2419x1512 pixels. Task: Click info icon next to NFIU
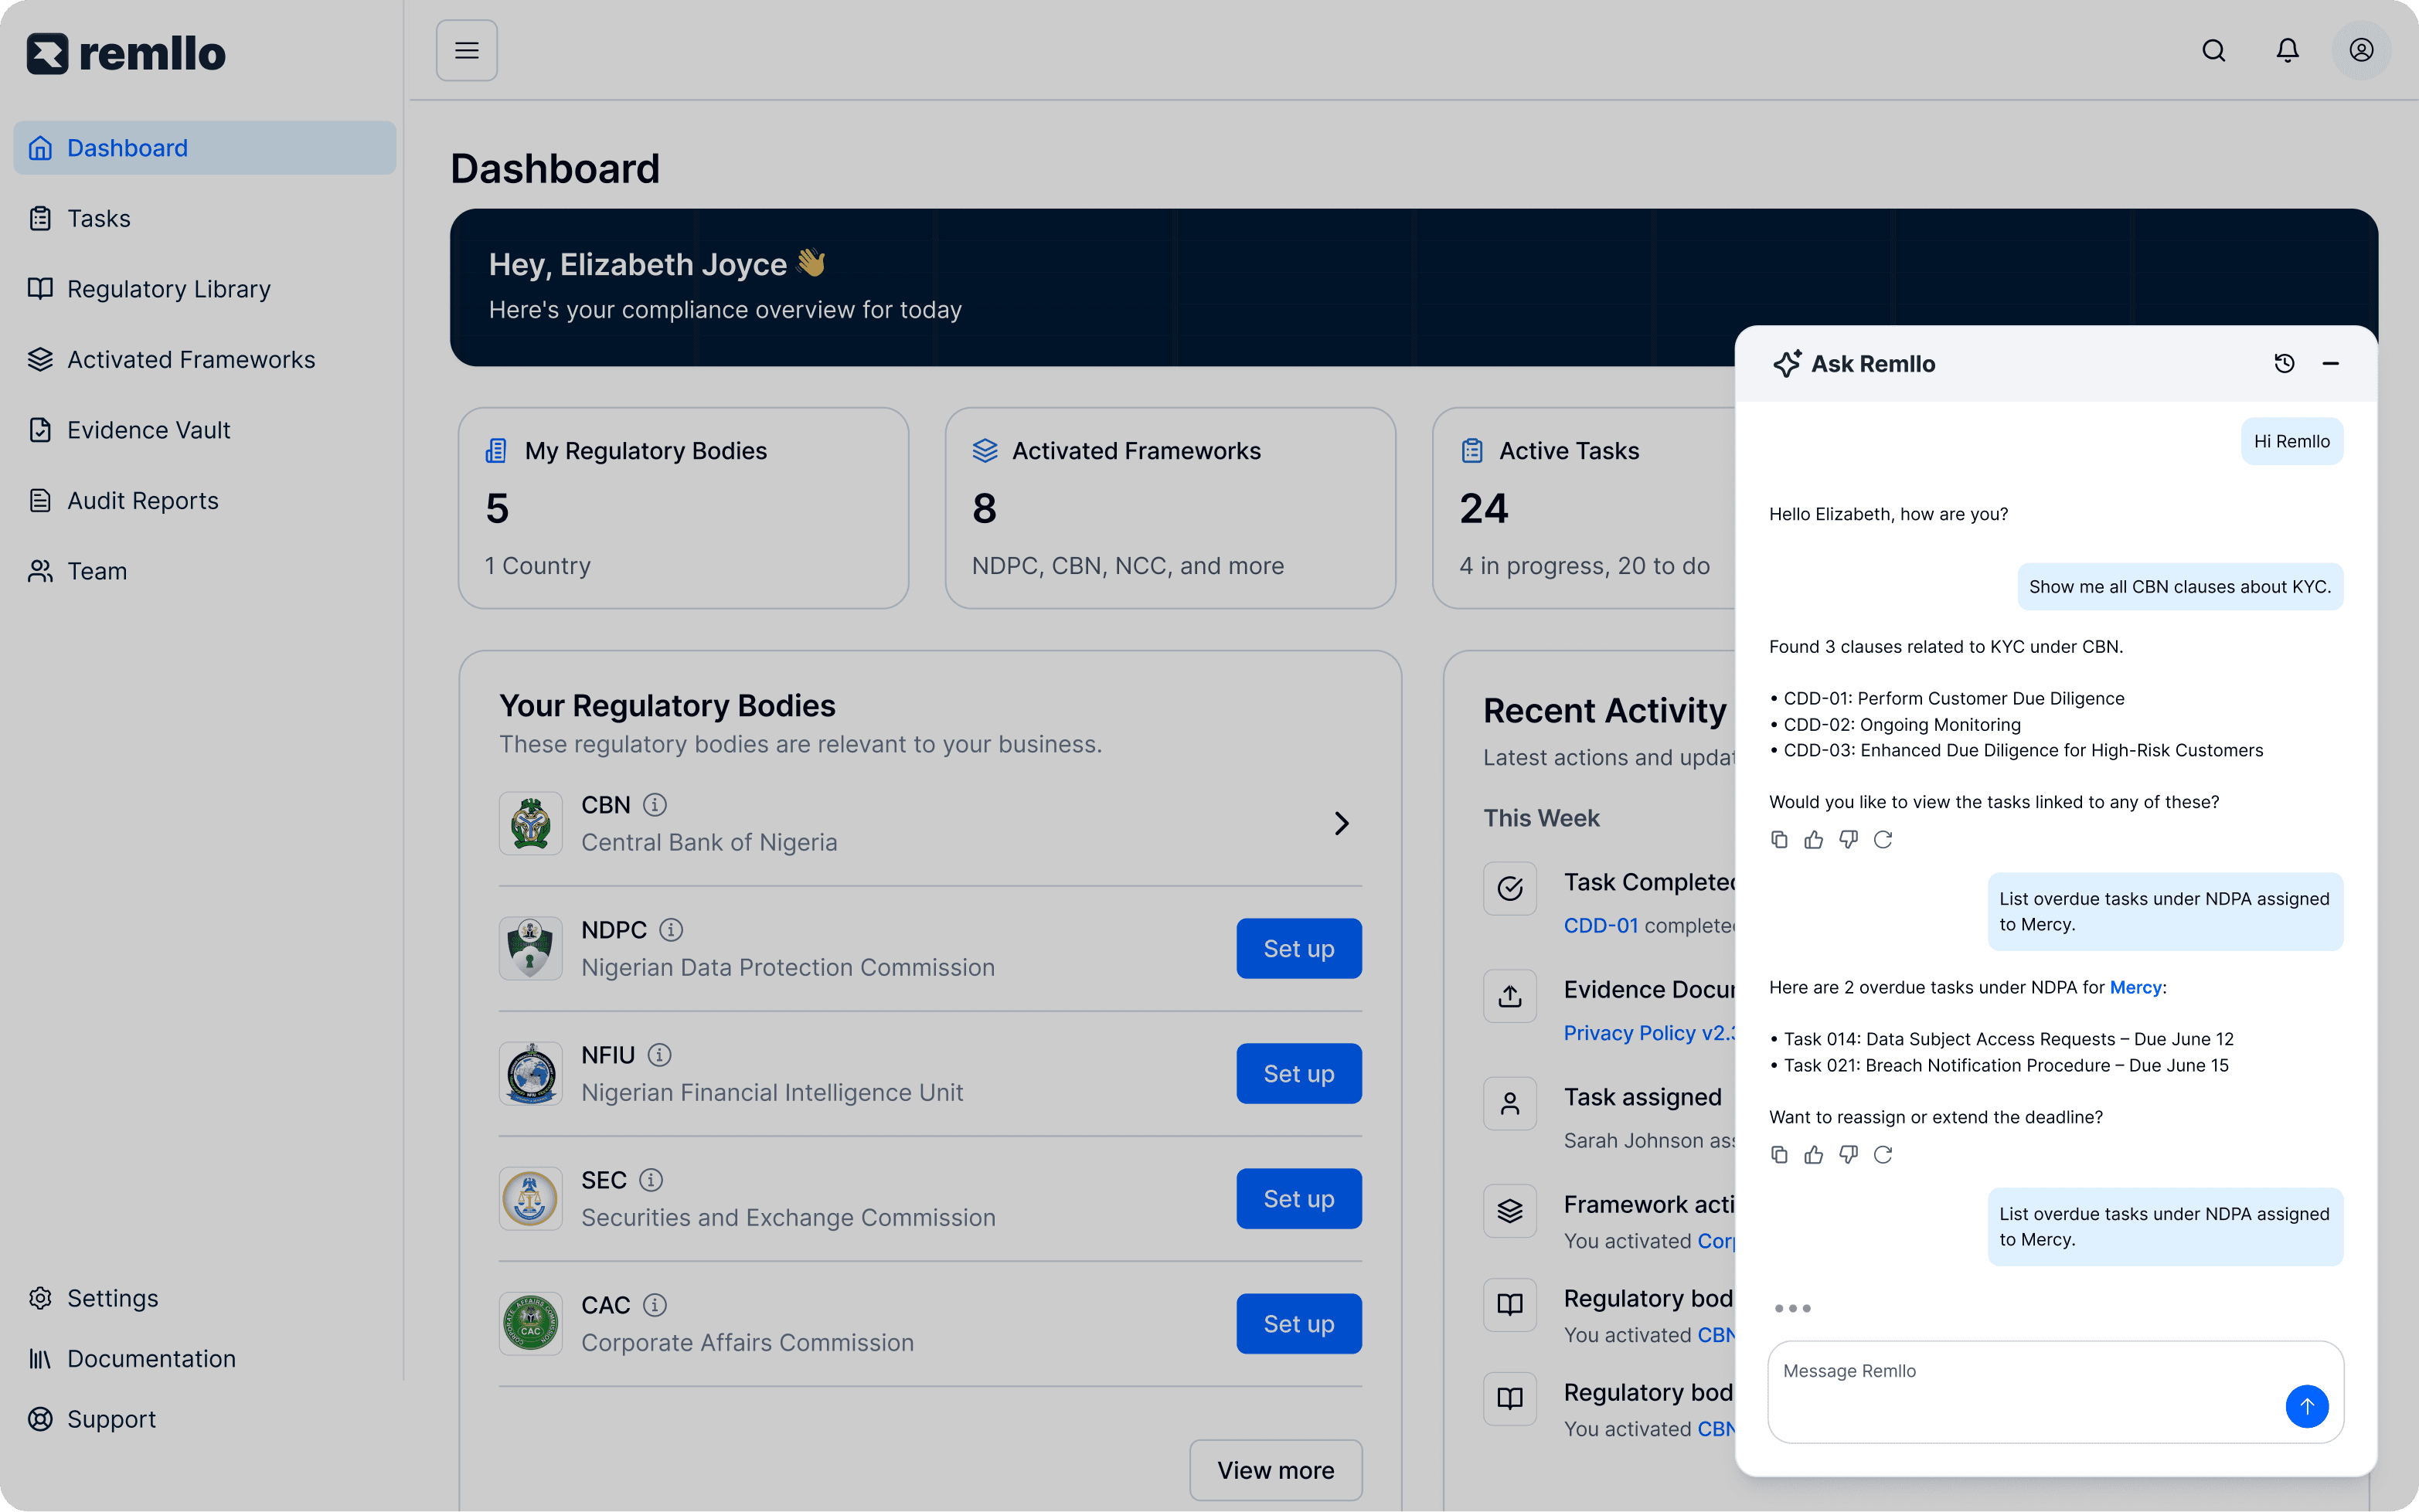(x=659, y=1054)
